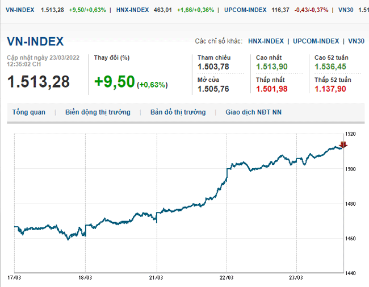Click the red arrow marker on the chart
The width and height of the screenshot is (369, 287).
(x=343, y=145)
